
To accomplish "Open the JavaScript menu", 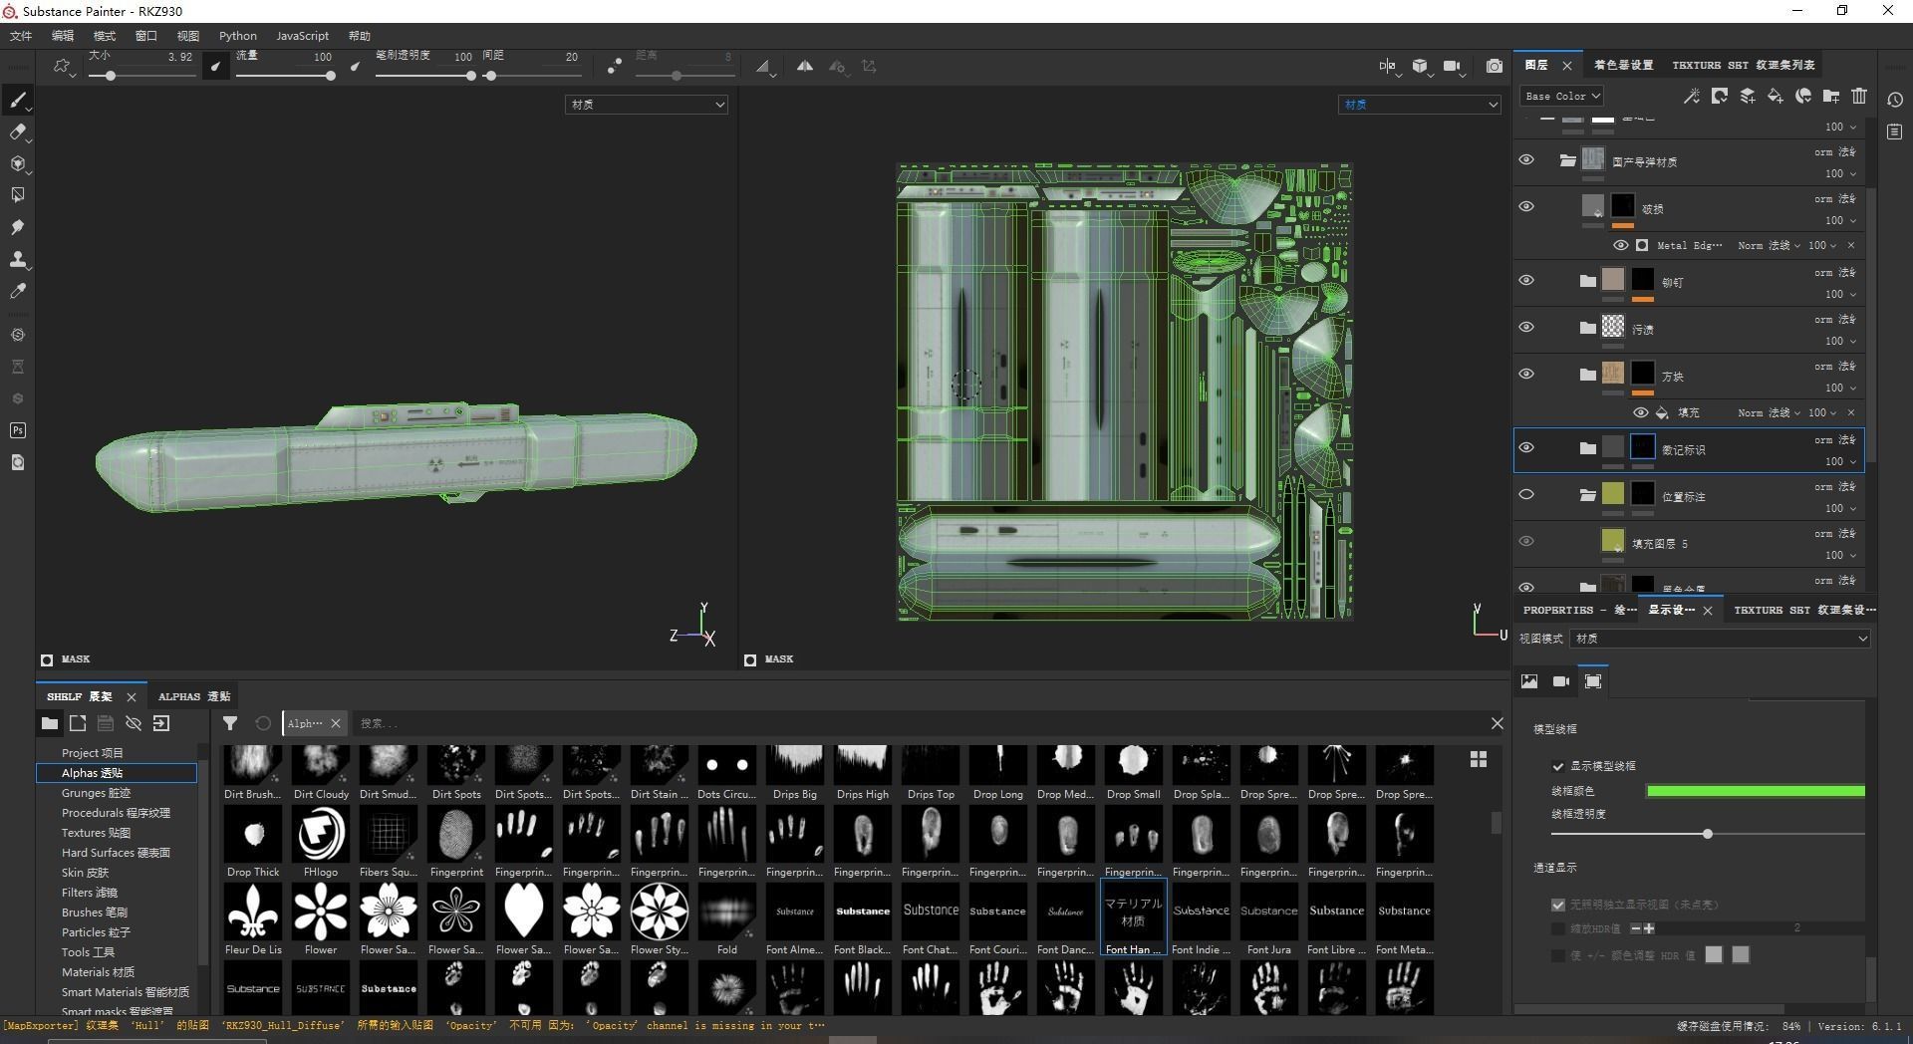I will point(302,36).
